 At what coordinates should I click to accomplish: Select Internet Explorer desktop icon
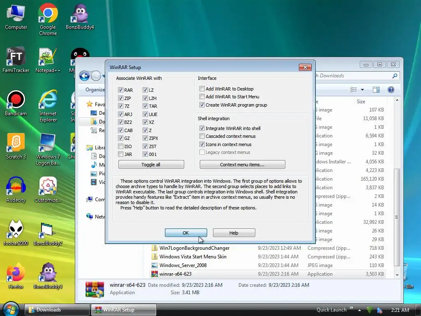(x=48, y=106)
